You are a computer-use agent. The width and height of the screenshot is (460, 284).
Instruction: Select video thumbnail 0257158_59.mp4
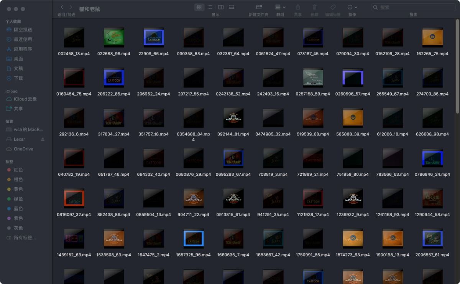(313, 78)
